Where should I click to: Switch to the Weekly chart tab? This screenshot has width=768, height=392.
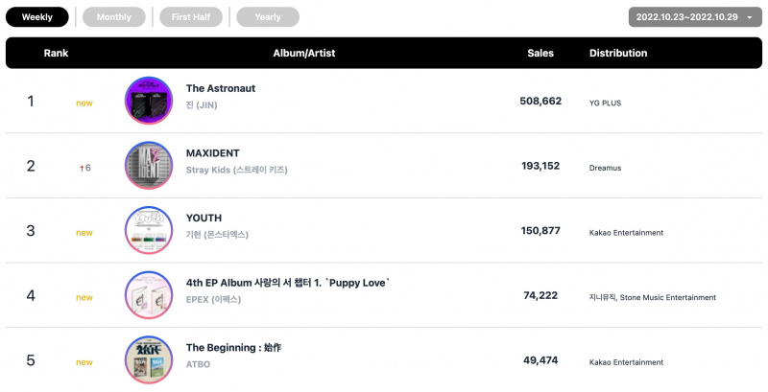37,17
